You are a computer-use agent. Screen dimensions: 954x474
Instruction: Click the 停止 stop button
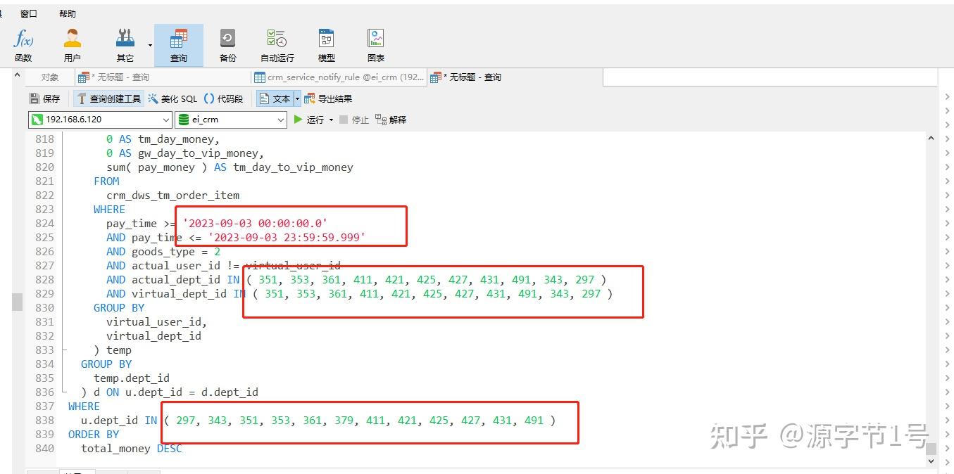click(x=354, y=120)
